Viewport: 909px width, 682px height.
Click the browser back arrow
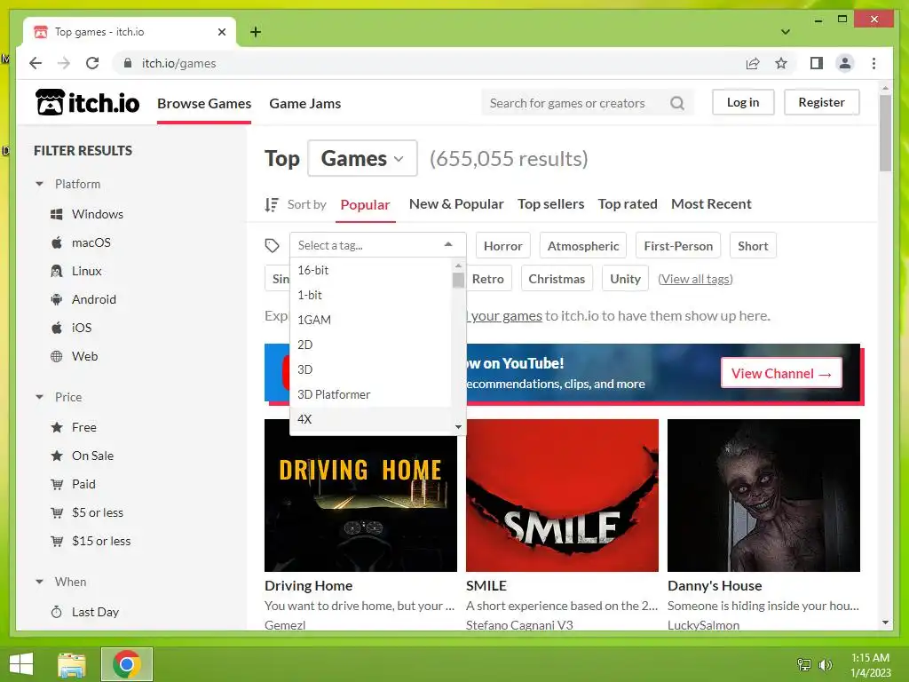36,63
